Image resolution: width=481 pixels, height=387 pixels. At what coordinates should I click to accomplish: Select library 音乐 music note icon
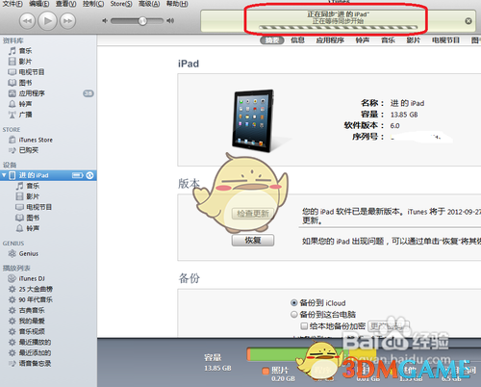point(13,51)
